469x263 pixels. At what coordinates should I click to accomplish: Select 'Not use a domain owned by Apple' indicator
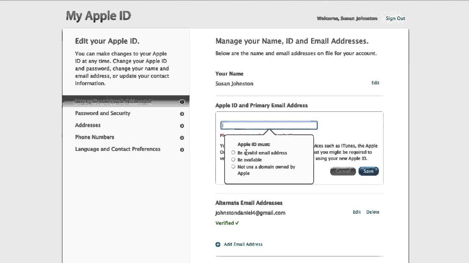(233, 167)
